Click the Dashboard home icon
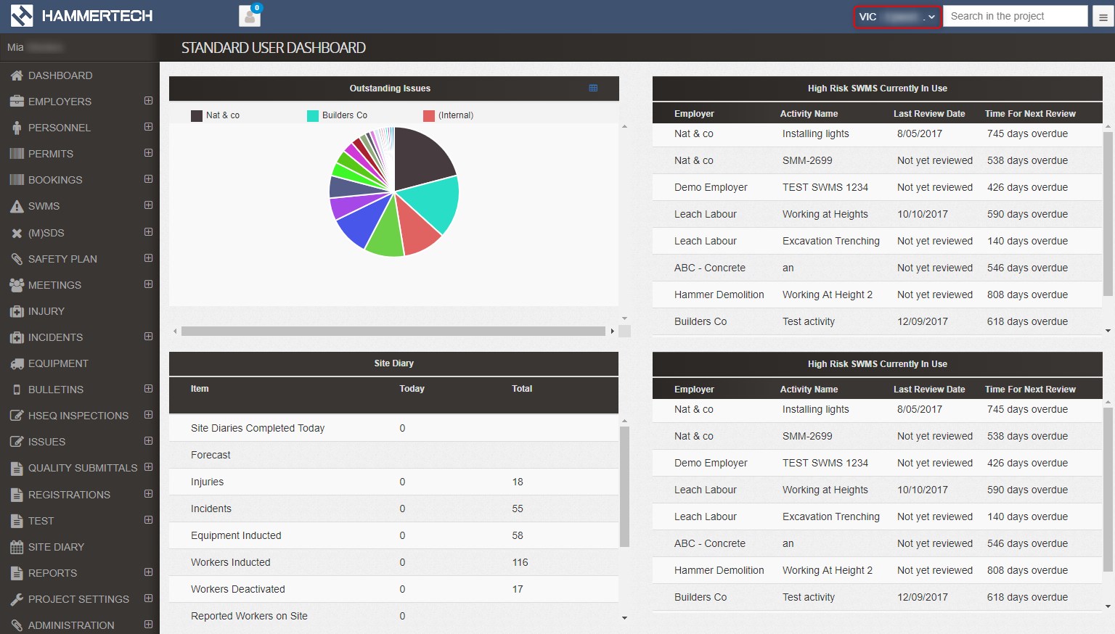1115x634 pixels. (17, 75)
